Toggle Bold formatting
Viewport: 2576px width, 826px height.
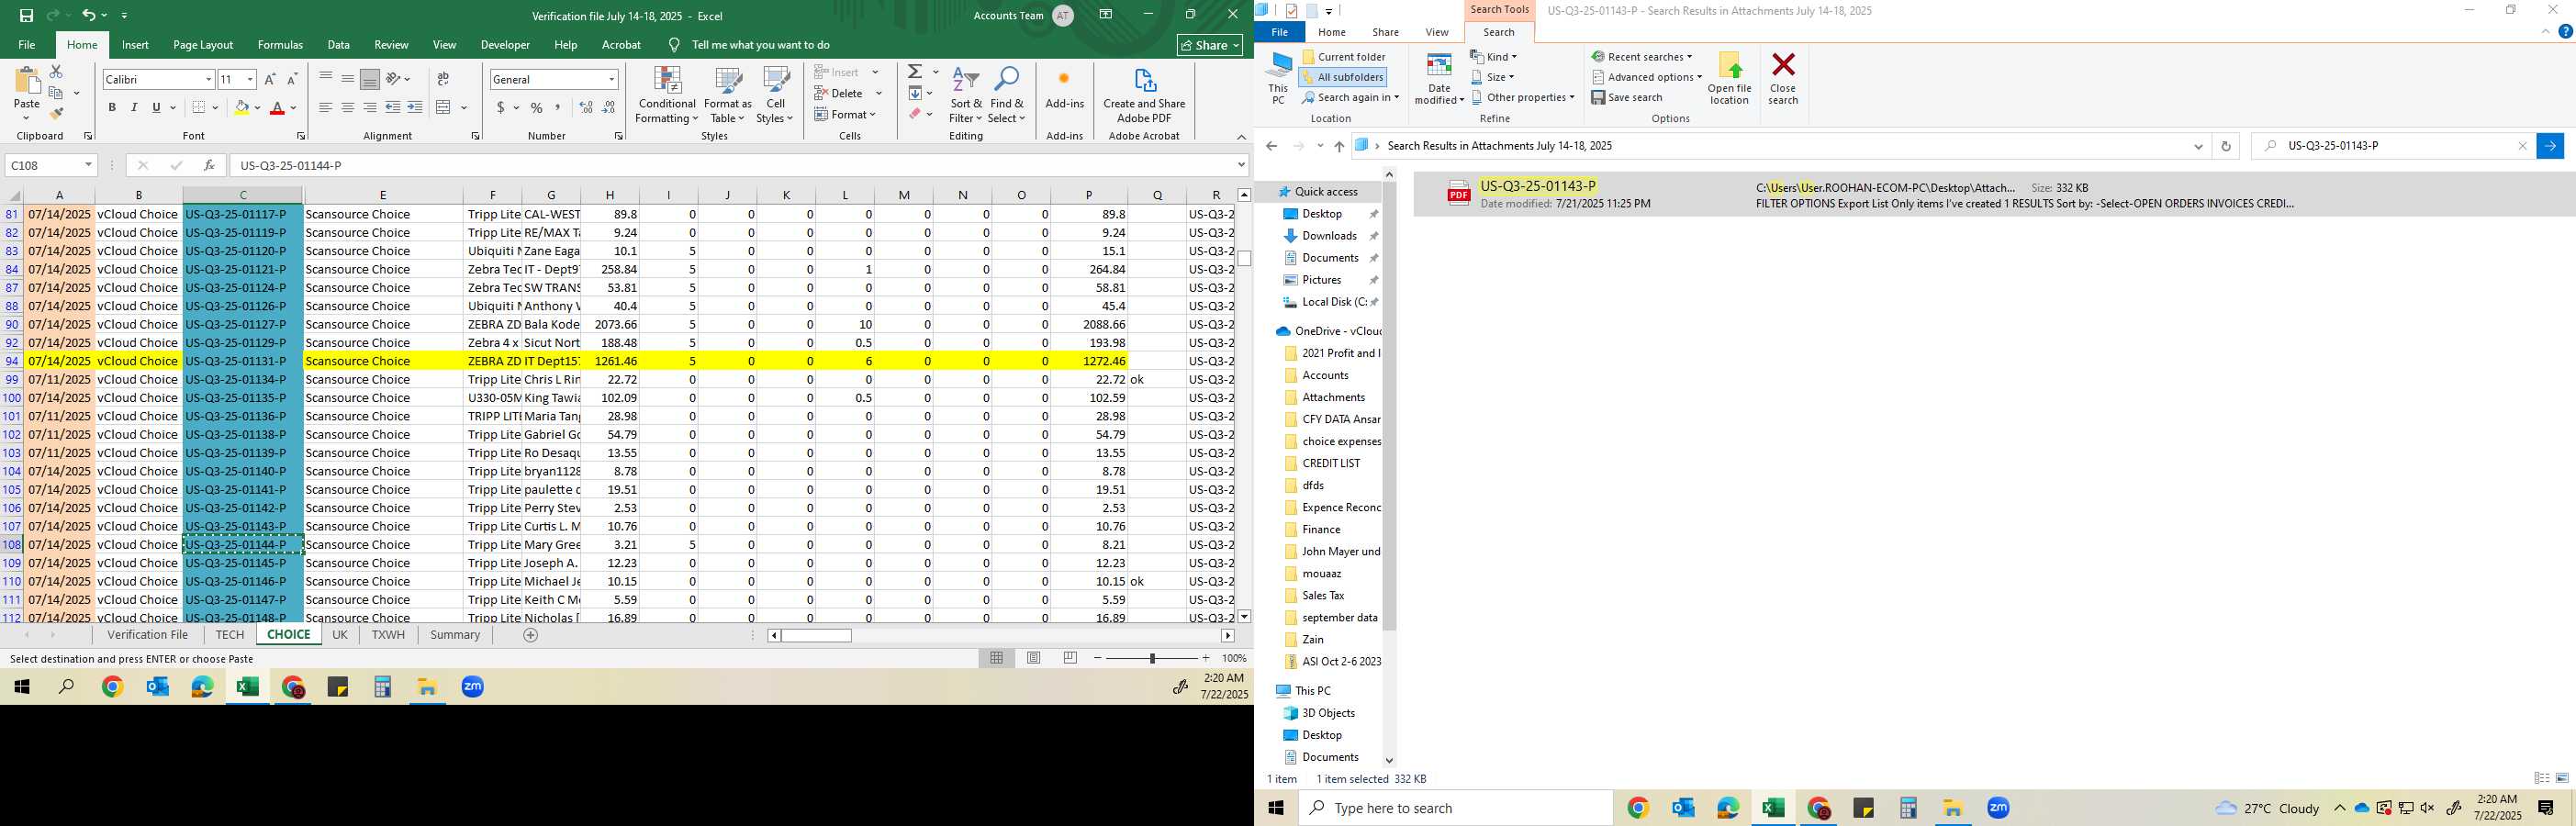click(112, 107)
